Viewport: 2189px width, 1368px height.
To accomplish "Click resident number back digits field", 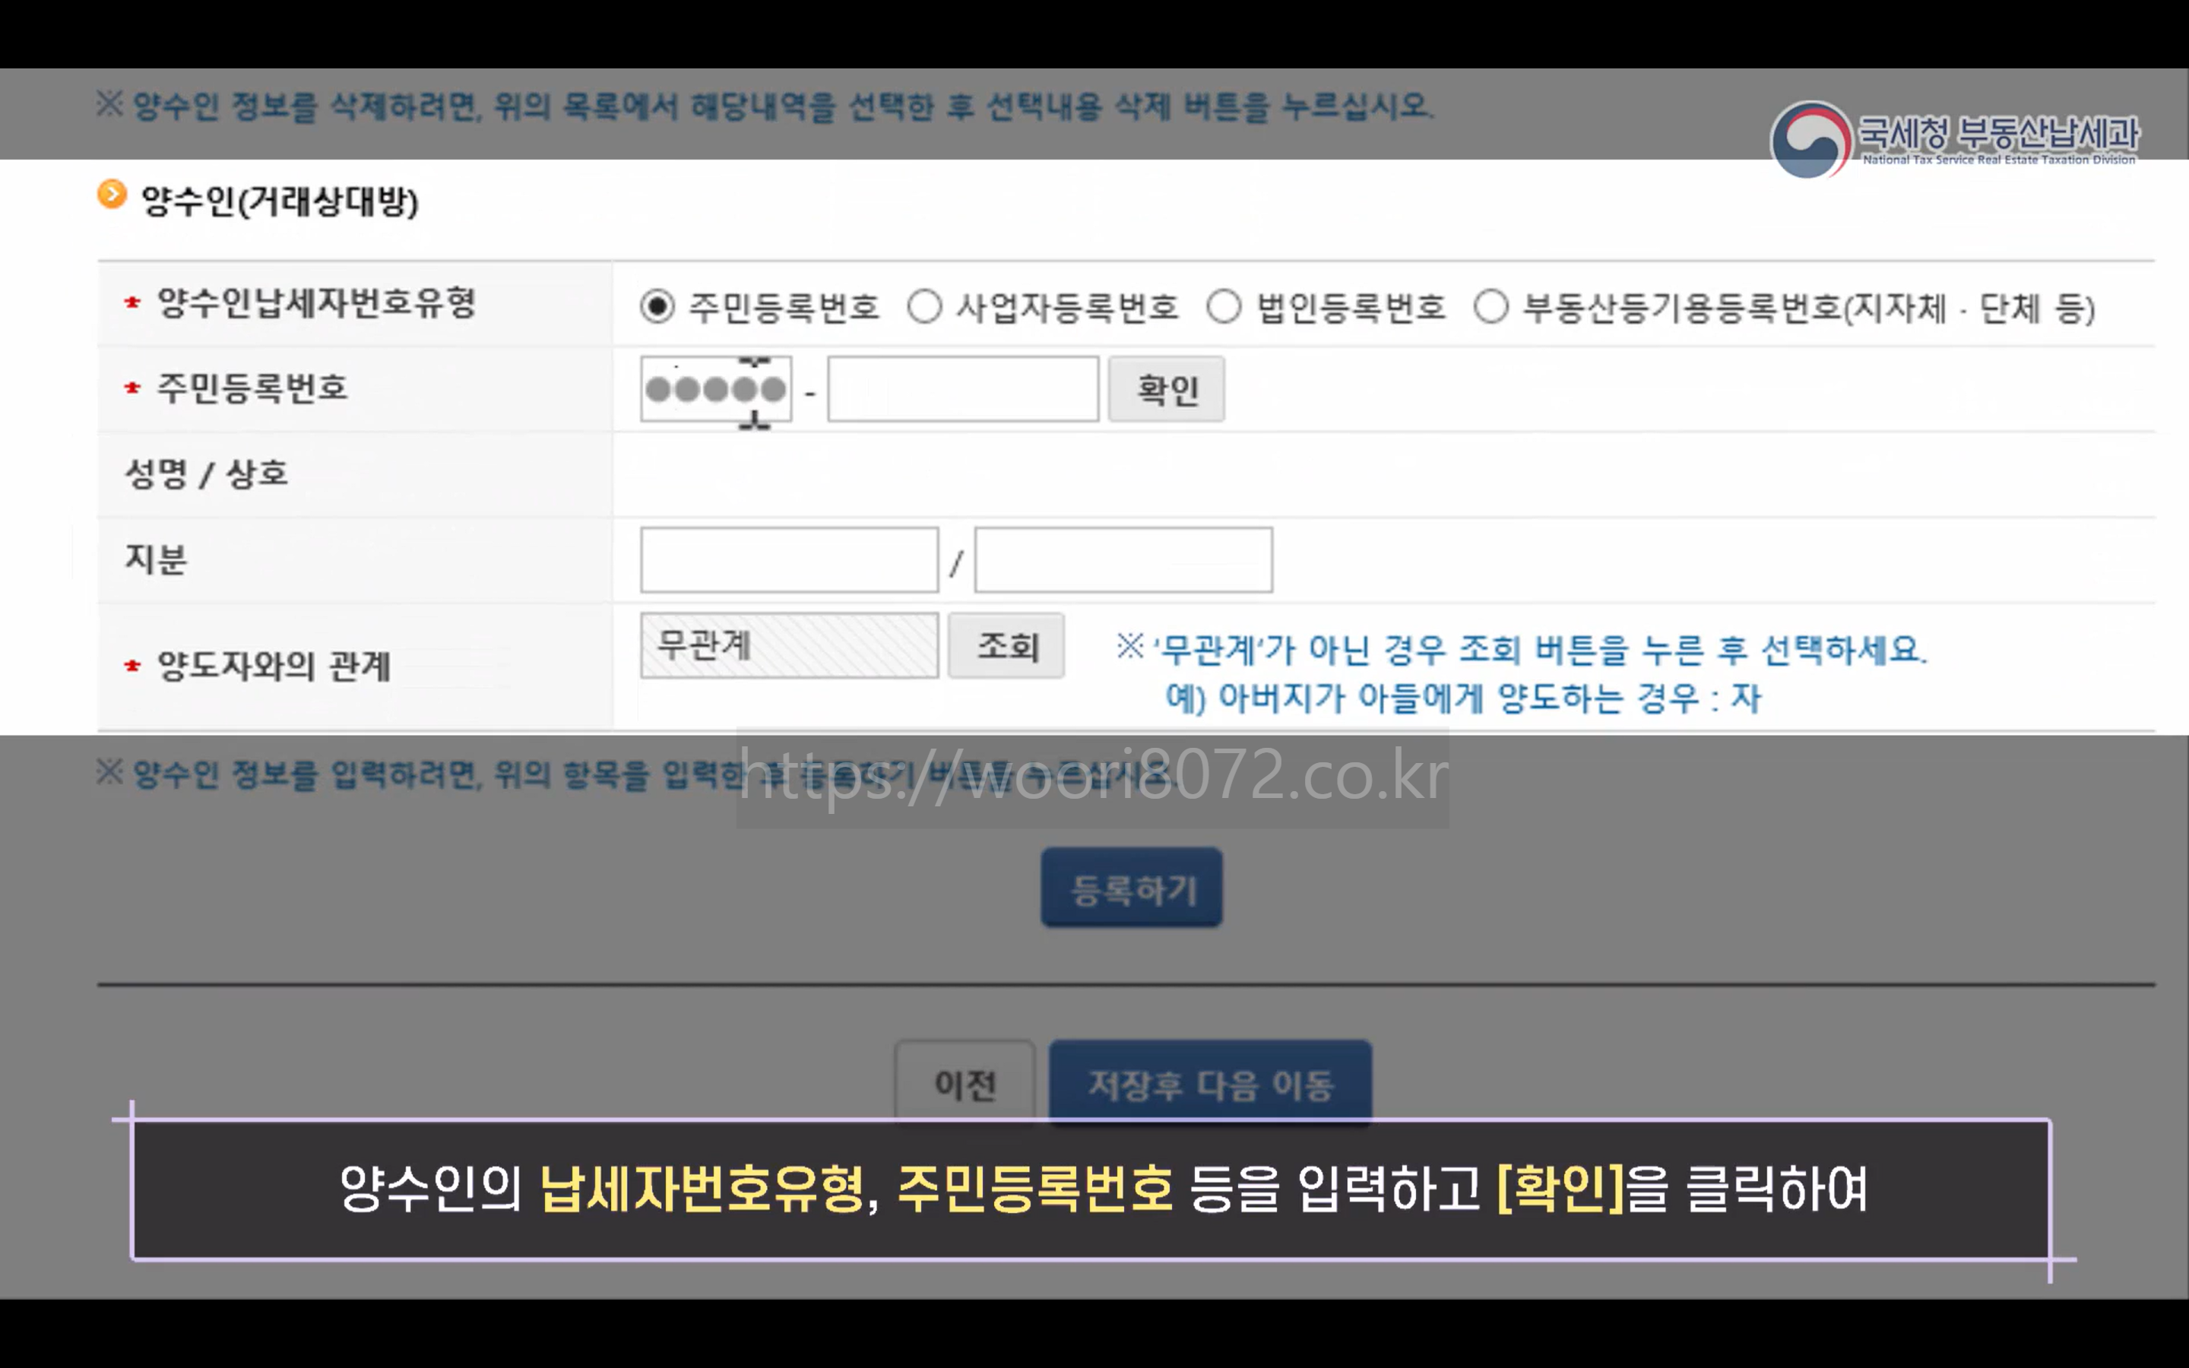I will click(962, 389).
